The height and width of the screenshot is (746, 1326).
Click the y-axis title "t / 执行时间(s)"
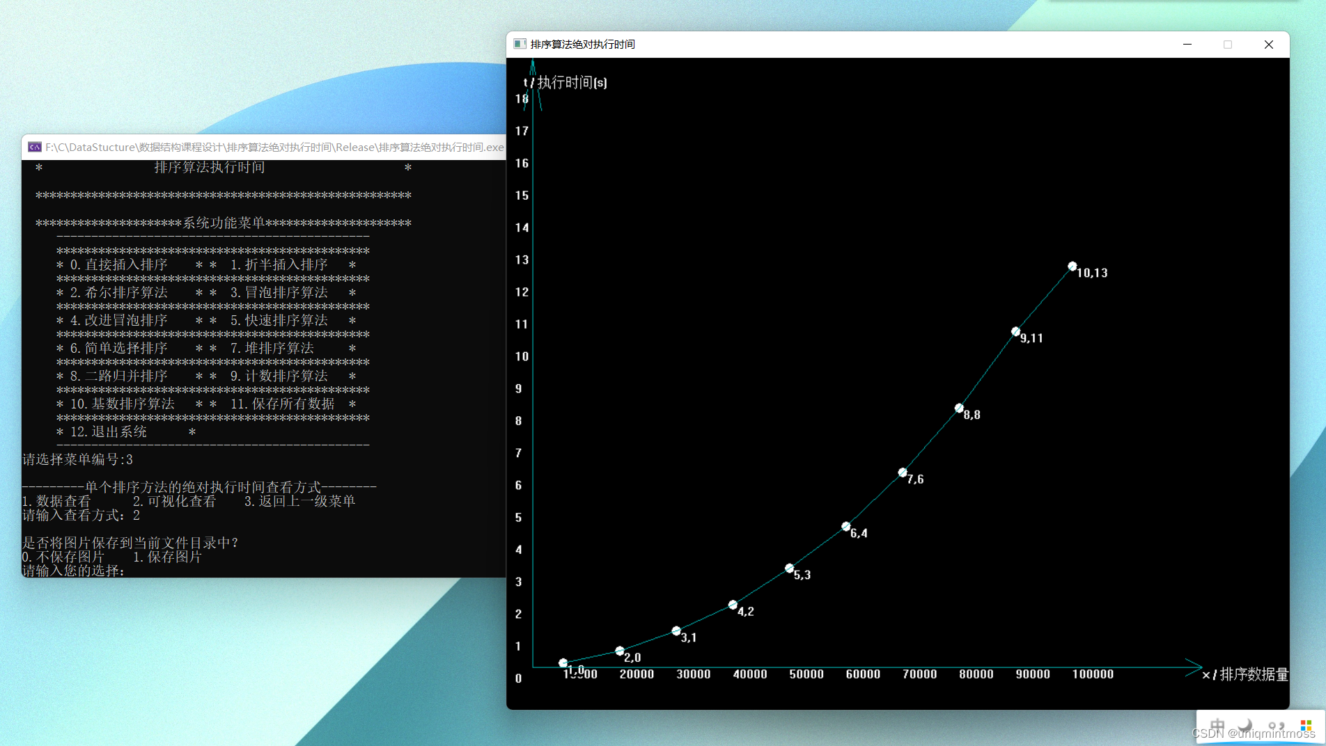565,82
